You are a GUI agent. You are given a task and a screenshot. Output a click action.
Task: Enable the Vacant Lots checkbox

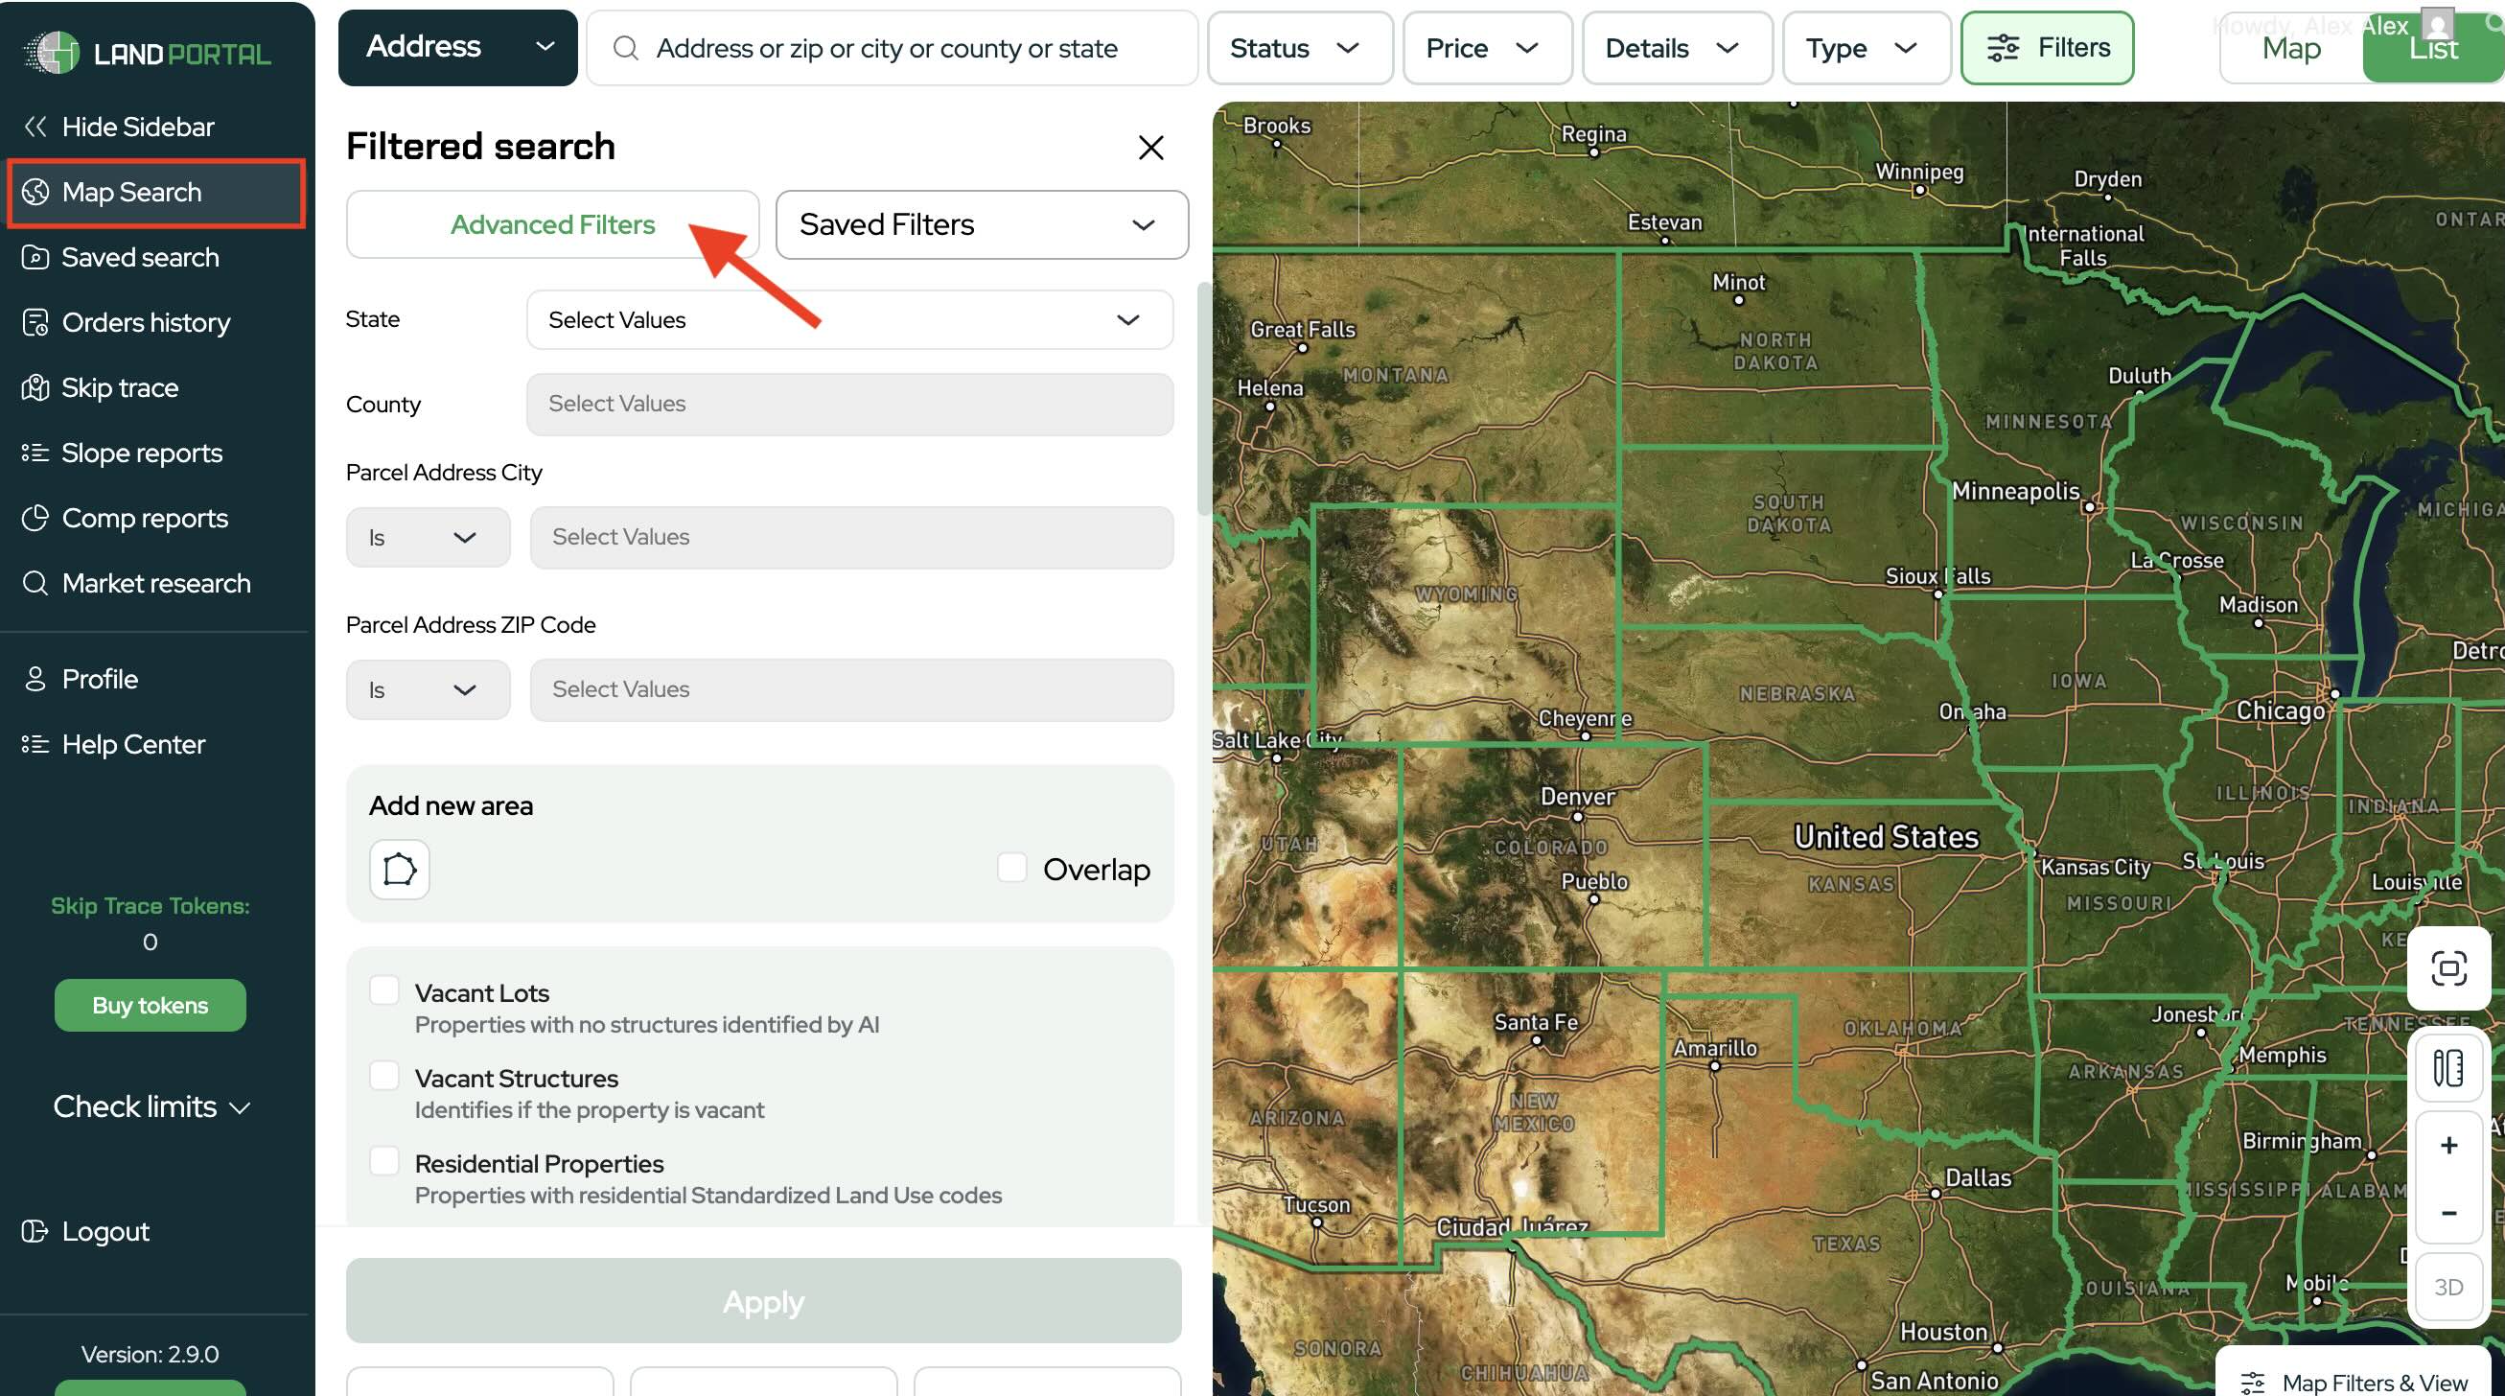(384, 991)
